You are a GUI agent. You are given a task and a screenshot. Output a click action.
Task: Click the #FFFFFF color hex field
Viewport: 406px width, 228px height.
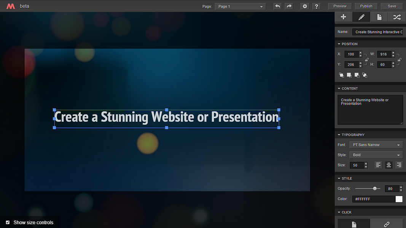374,199
